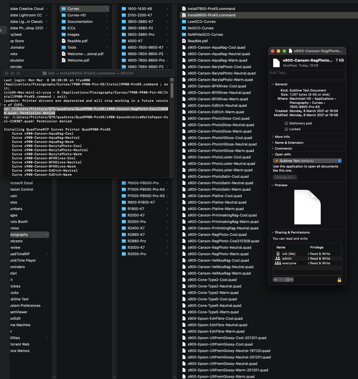Click the LowGCO-Curves folder icon
This screenshot has width=358, height=379.
tap(184, 22)
